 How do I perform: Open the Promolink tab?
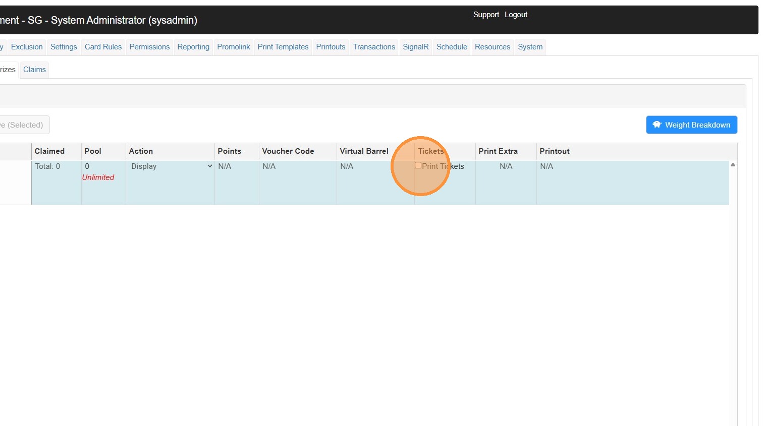[234, 47]
